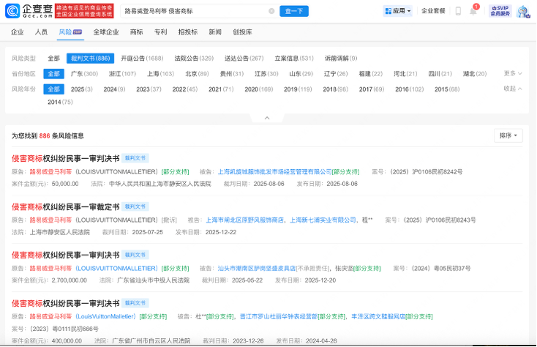Image resolution: width=537 pixels, height=347 pixels.
Task: Filter by year 2016 (102)
Action: click(409, 89)
